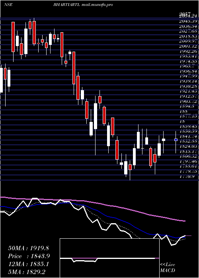Click the 1779.75 price axis label
199x278 pixels.
tap(188, 172)
